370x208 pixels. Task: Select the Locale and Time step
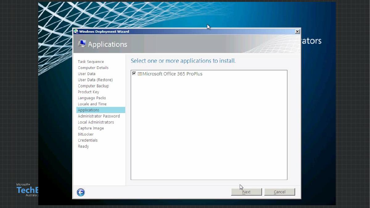point(92,104)
